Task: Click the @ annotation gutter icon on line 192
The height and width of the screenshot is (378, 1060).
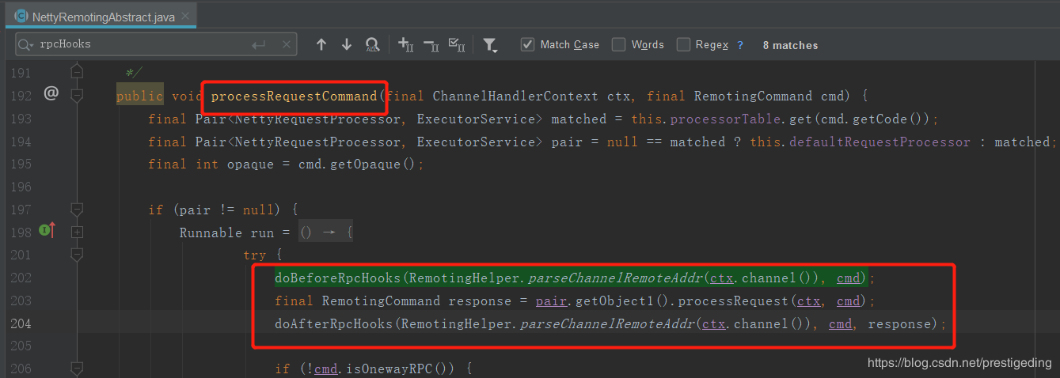Action: click(51, 94)
